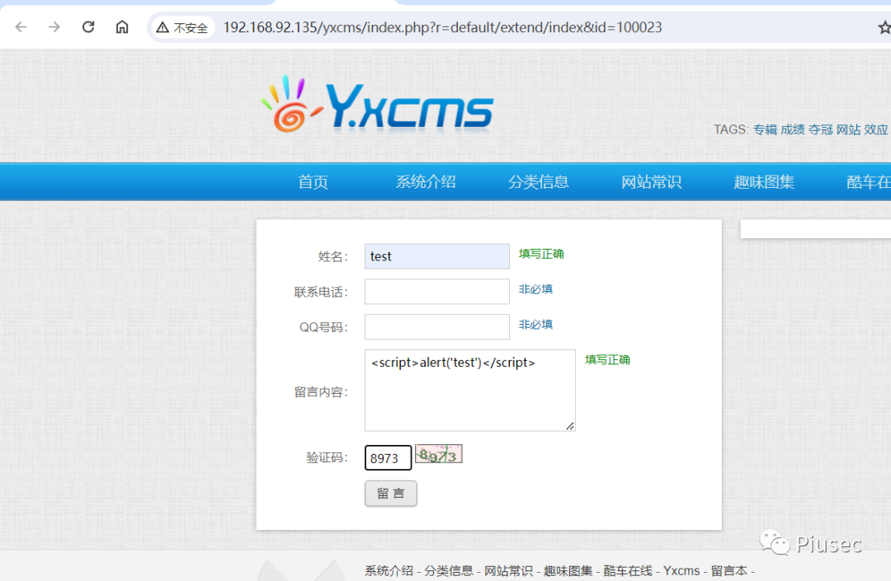This screenshot has width=891, height=581.
Task: Open footer link 酷车在线
Action: (x=628, y=571)
